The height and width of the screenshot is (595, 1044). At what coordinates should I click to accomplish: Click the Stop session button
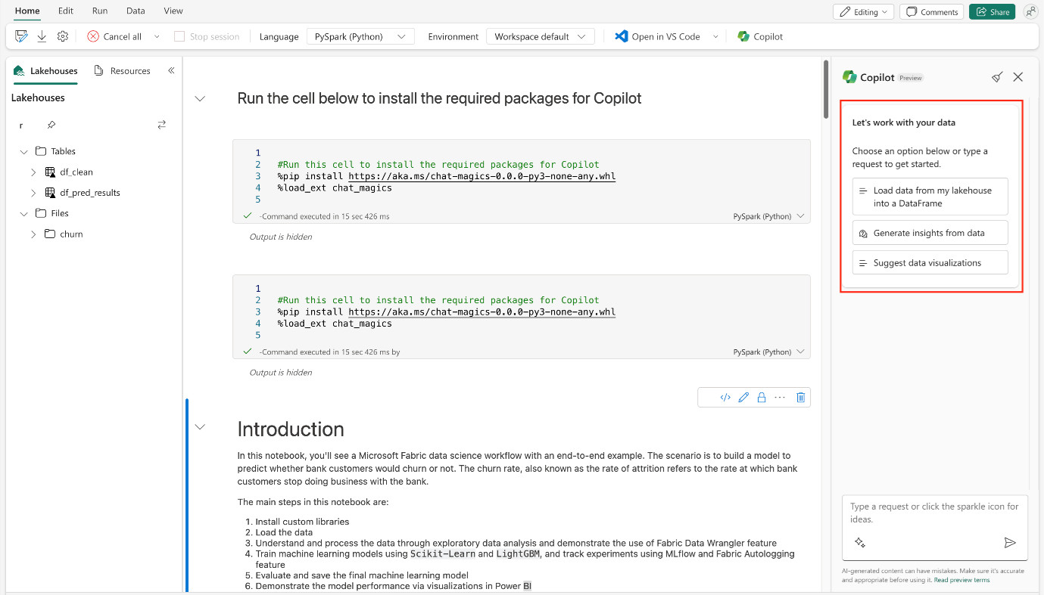[x=207, y=36]
